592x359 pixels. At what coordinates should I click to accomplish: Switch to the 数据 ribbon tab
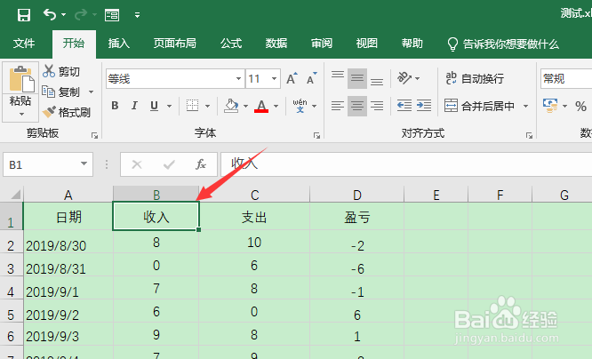point(276,44)
